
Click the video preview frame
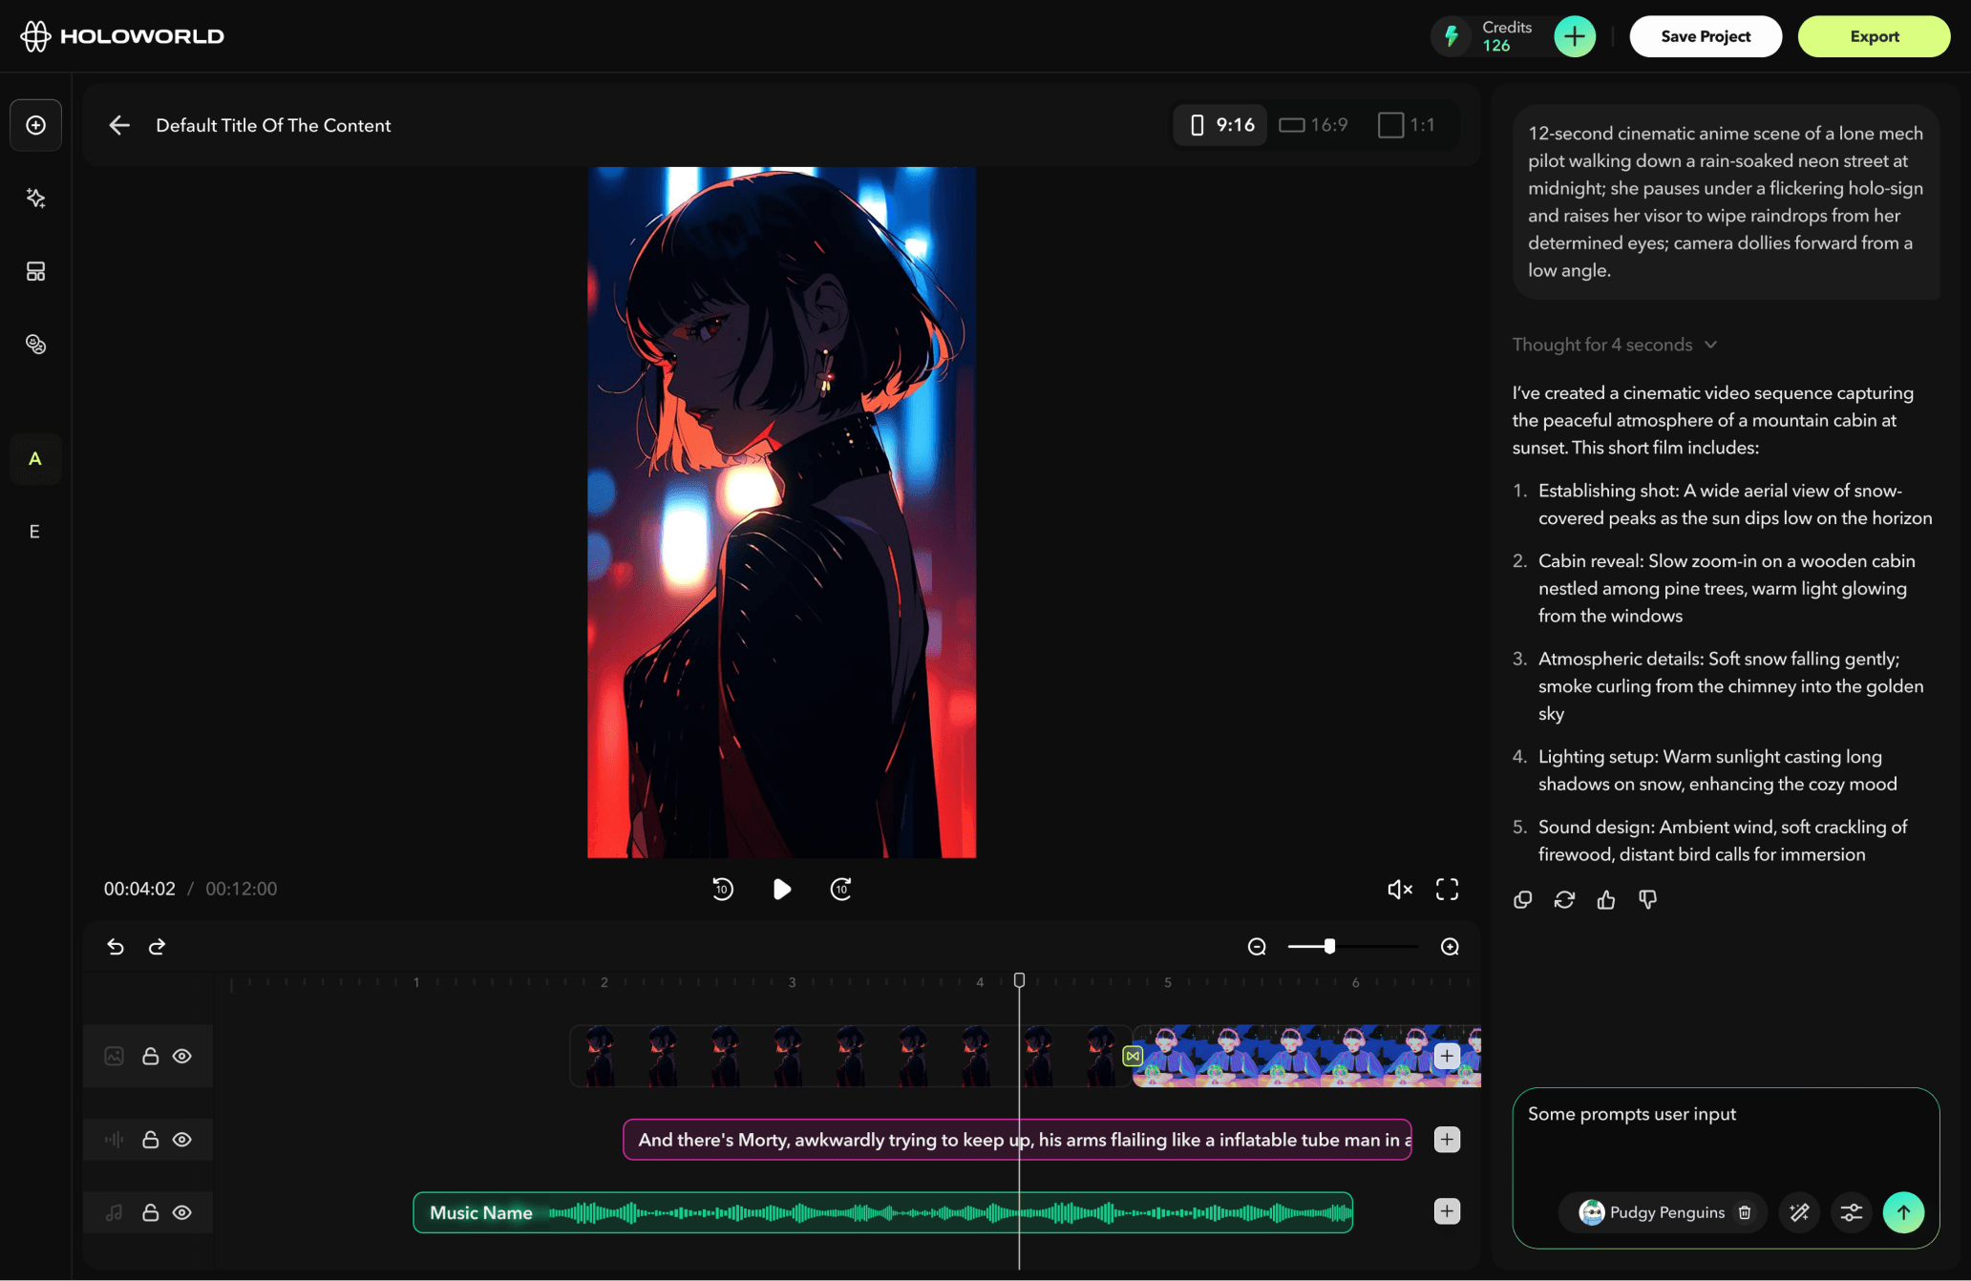[781, 513]
